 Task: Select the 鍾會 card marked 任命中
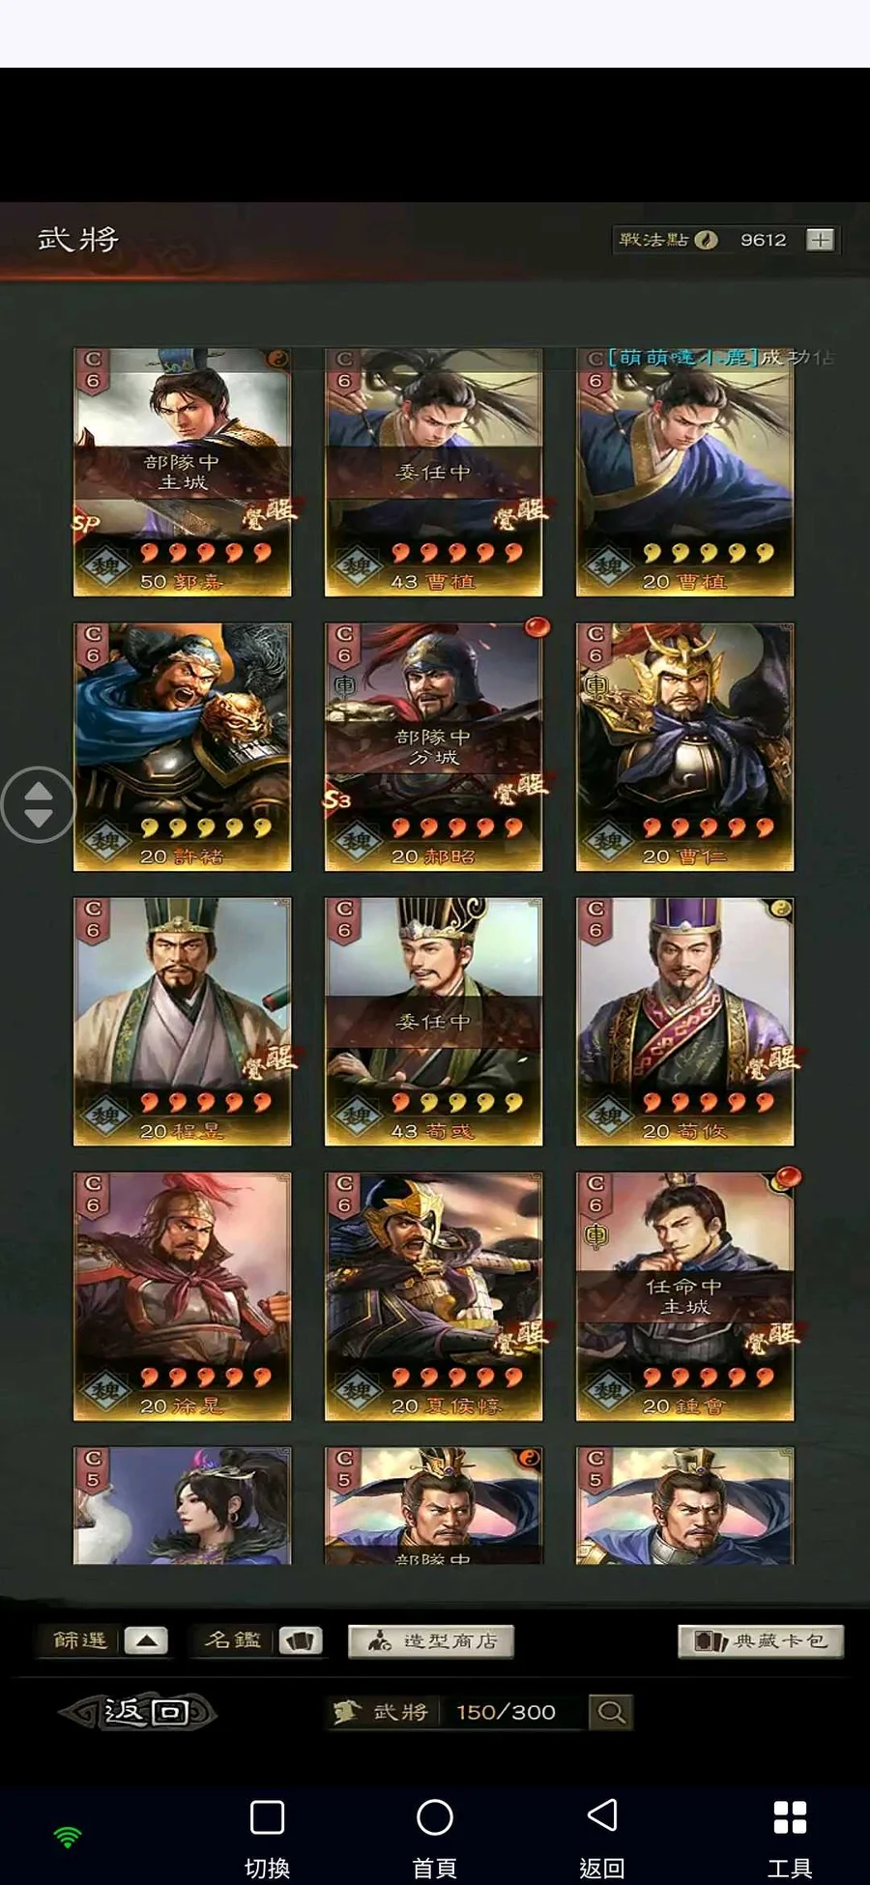pos(685,1295)
